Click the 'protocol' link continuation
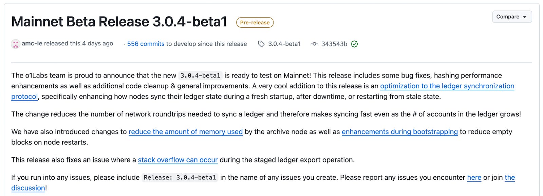Viewport: 543px width, 196px height. coord(24,96)
